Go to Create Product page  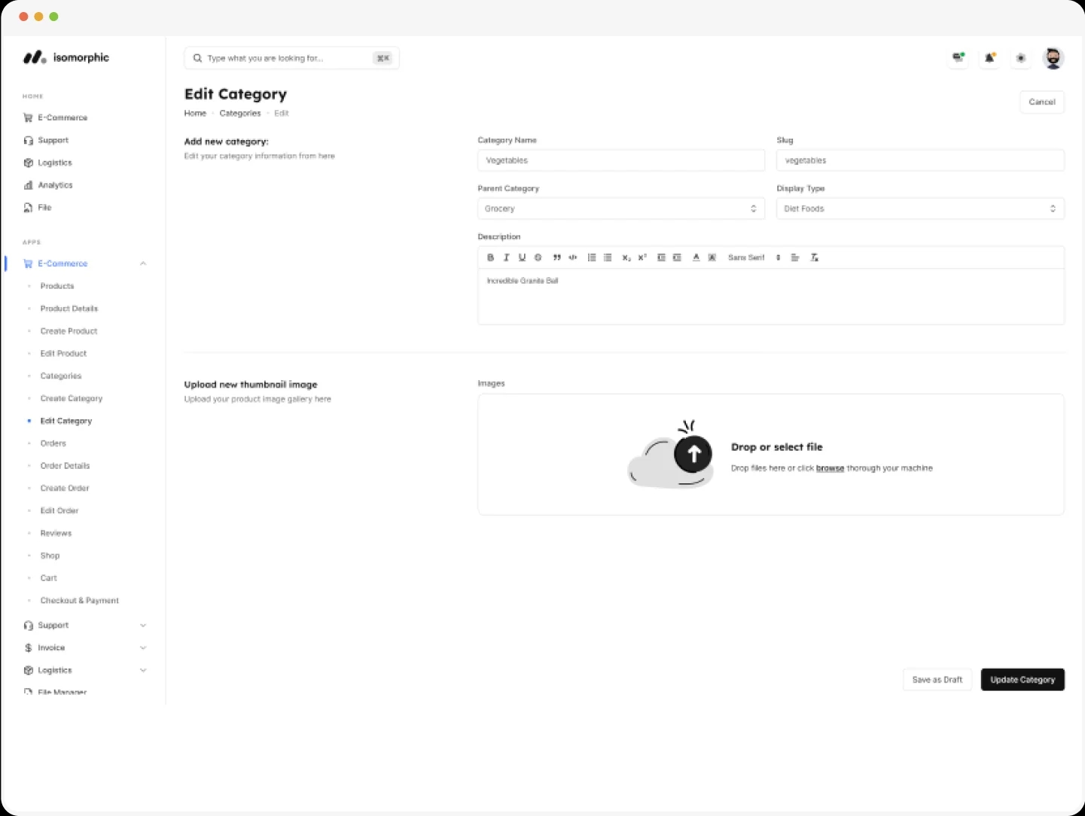[x=69, y=331]
